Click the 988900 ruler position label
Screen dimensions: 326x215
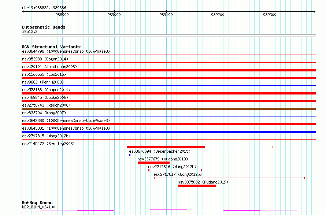point(62,15)
